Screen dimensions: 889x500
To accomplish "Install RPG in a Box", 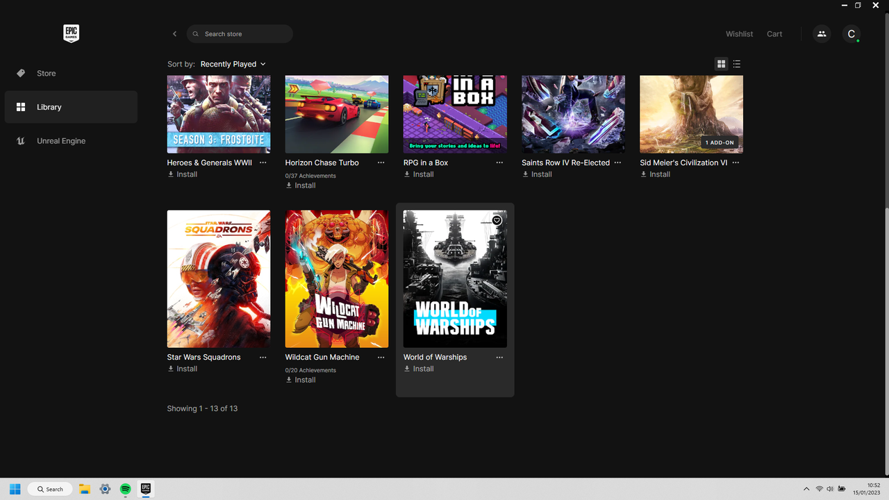I will pyautogui.click(x=419, y=174).
